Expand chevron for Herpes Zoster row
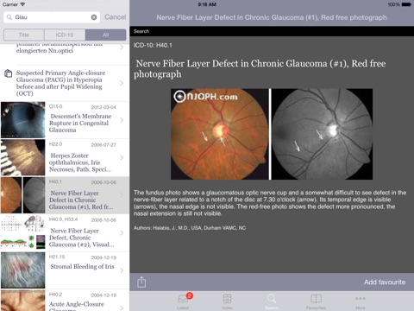 coord(122,157)
